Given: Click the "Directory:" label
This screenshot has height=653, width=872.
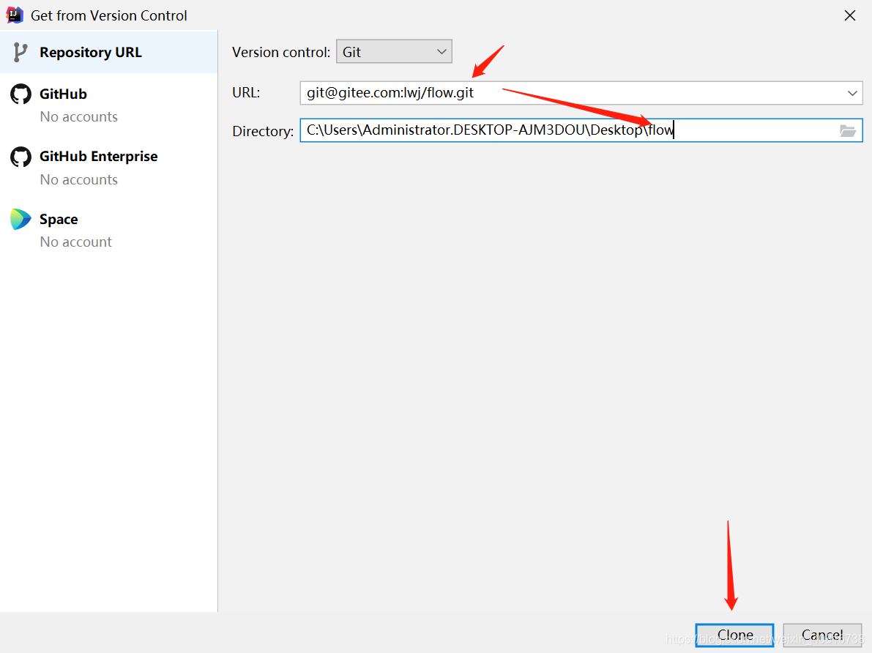Looking at the screenshot, I should [x=263, y=131].
